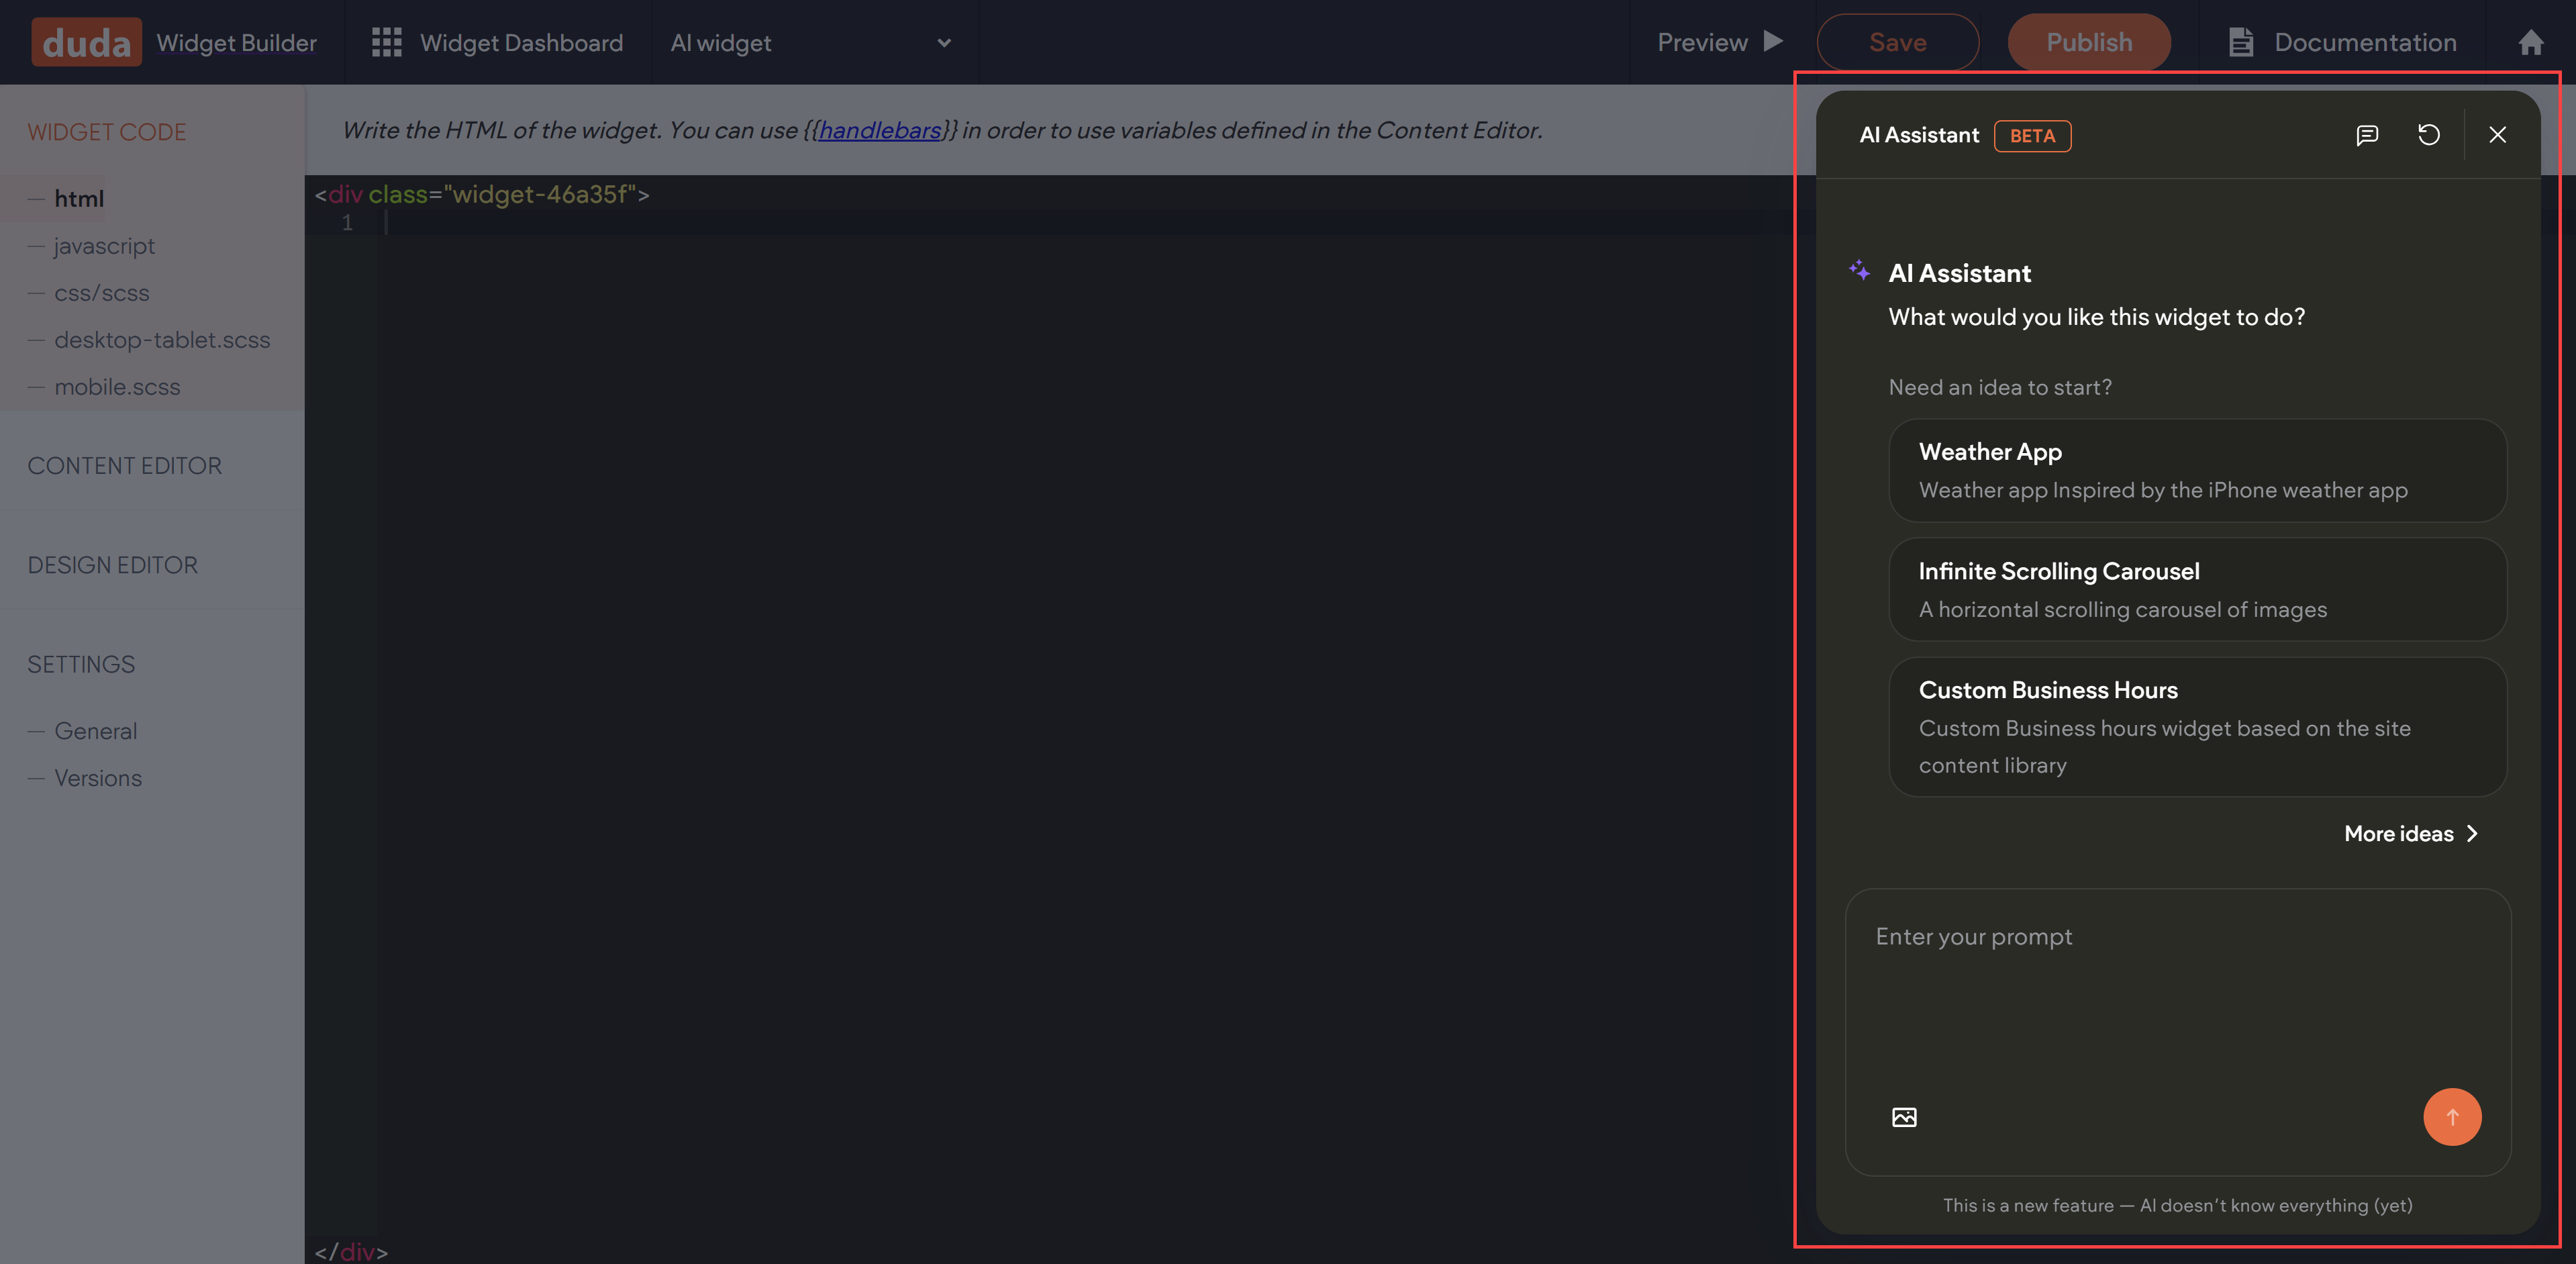Click the Documentation page icon
This screenshot has height=1264, width=2576.
coord(2241,42)
